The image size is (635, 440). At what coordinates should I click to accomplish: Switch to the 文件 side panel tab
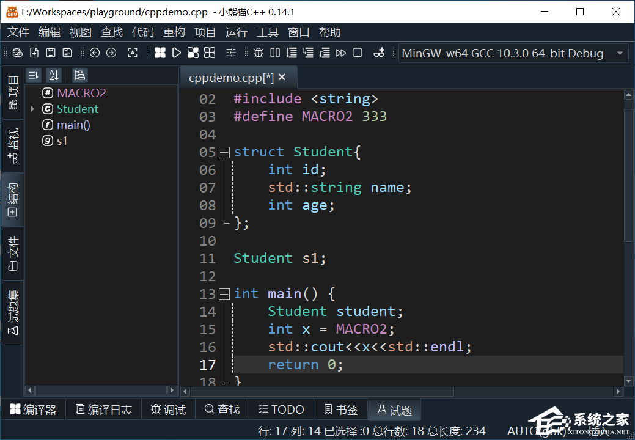13,254
